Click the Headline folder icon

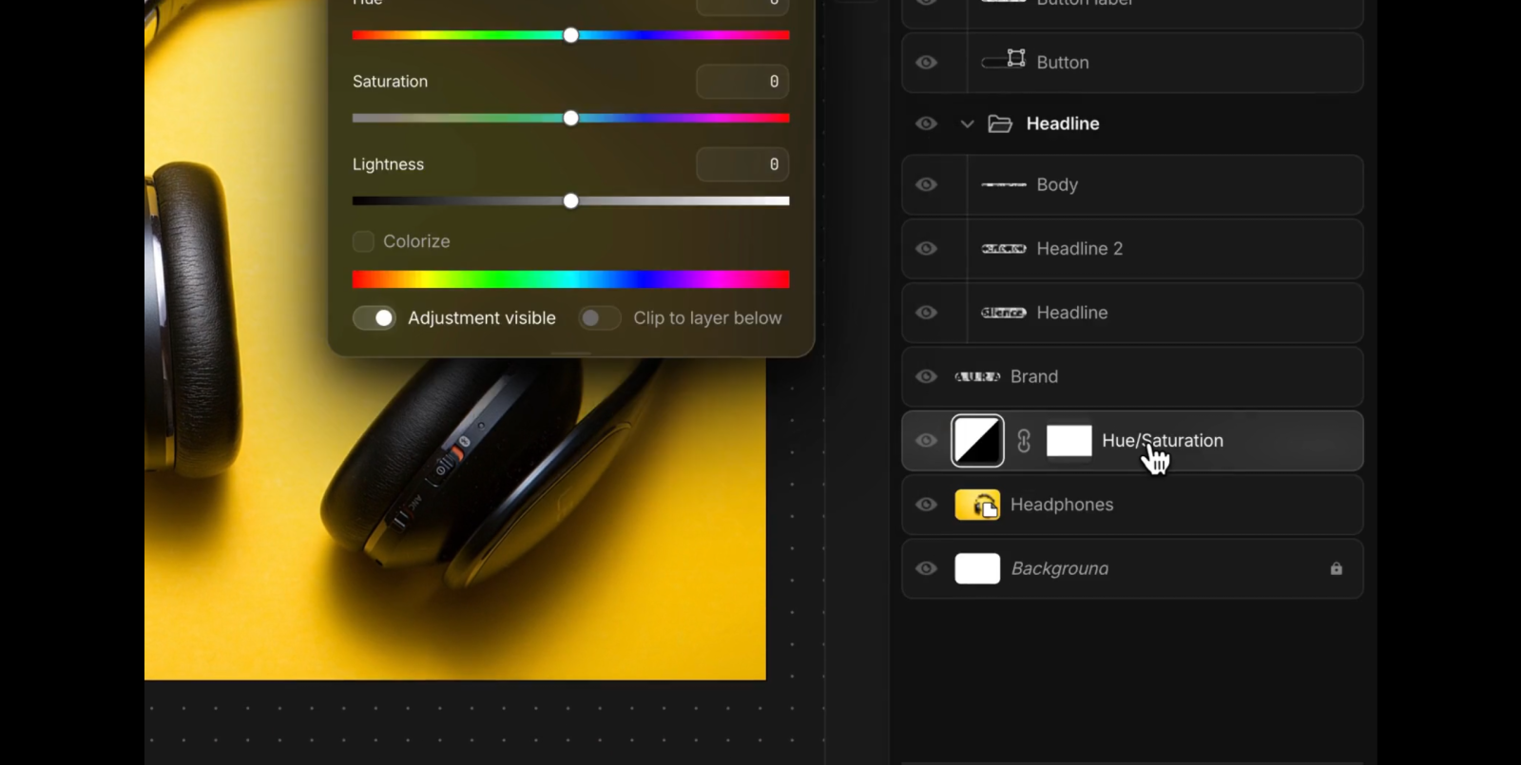tap(1000, 124)
